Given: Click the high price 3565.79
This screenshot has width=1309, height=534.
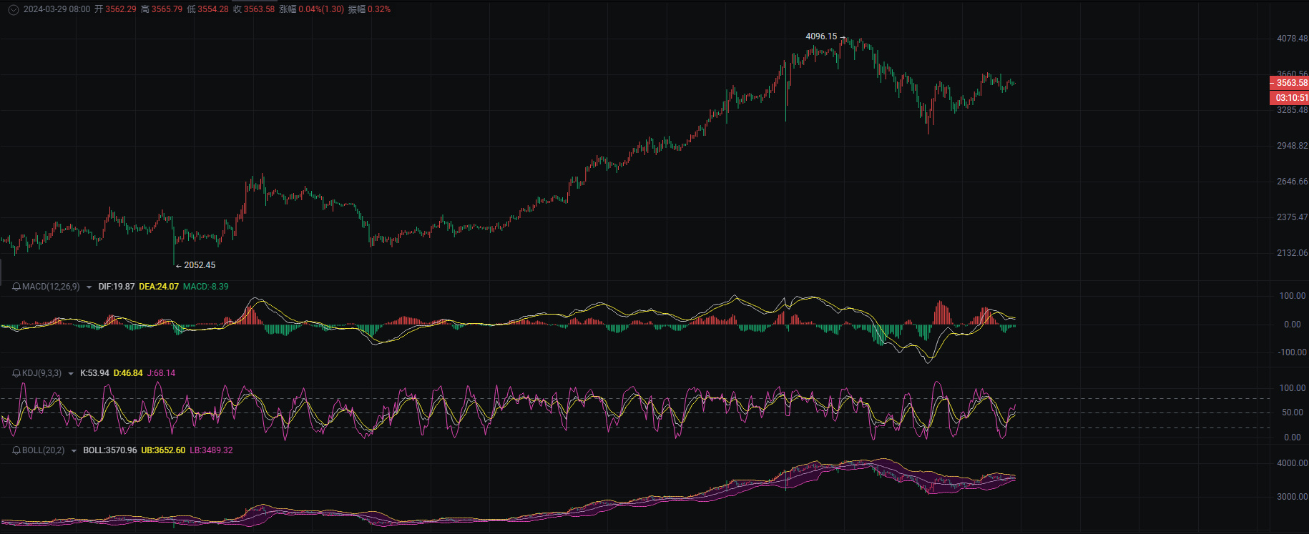Looking at the screenshot, I should click(x=167, y=9).
